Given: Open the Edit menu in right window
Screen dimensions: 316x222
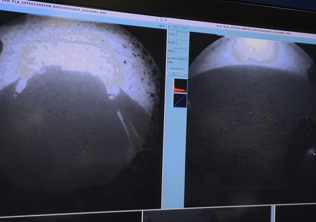Looking at the screenshot, I should click(176, 27).
